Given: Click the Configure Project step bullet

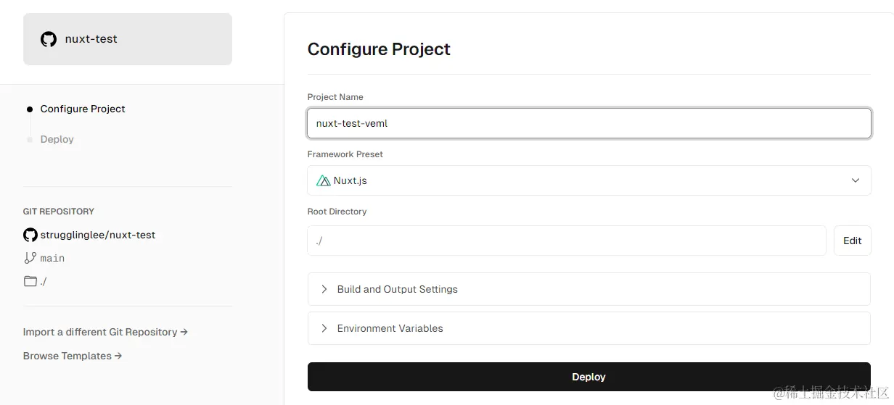Looking at the screenshot, I should [x=30, y=109].
